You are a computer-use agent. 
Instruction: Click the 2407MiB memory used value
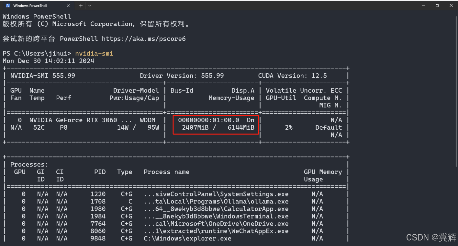[x=195, y=127]
